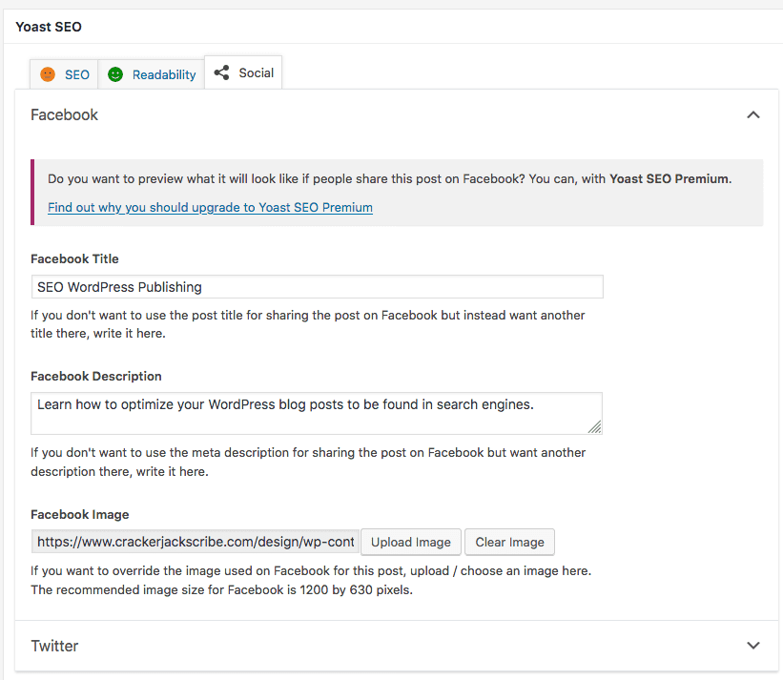Click into the Facebook Description textarea

tap(317, 413)
